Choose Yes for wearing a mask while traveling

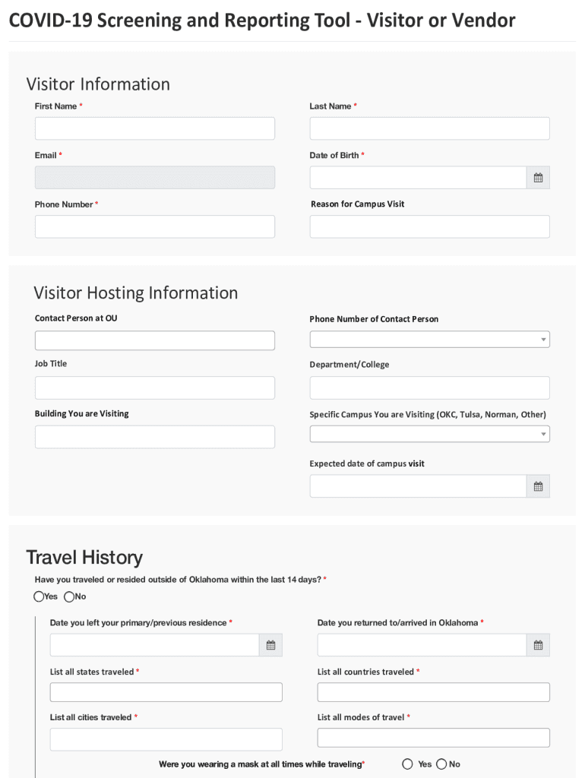point(408,764)
